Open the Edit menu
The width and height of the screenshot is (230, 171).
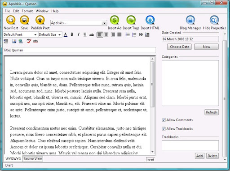(16, 11)
